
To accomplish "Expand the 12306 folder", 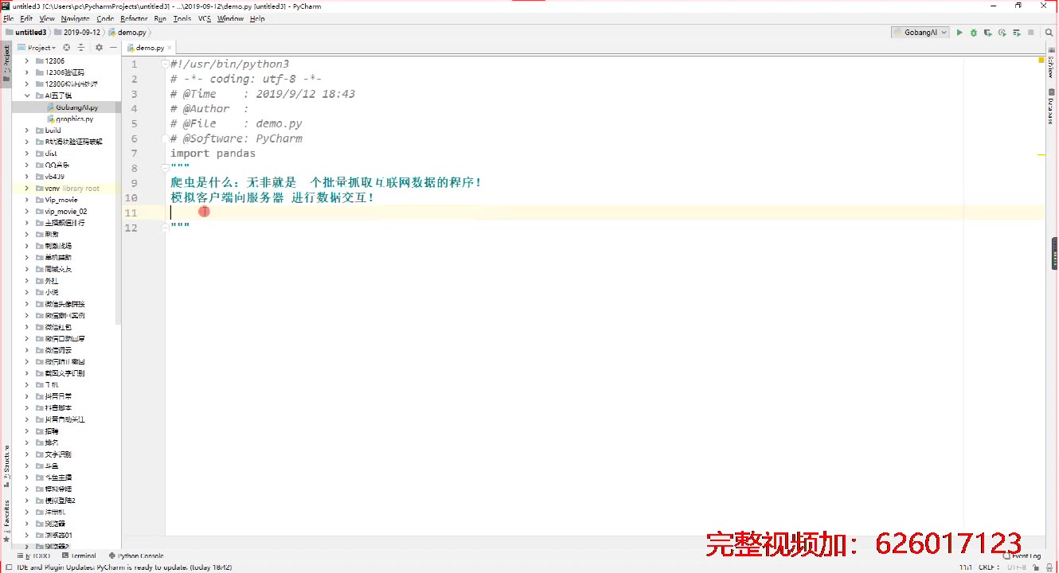I will [x=27, y=60].
